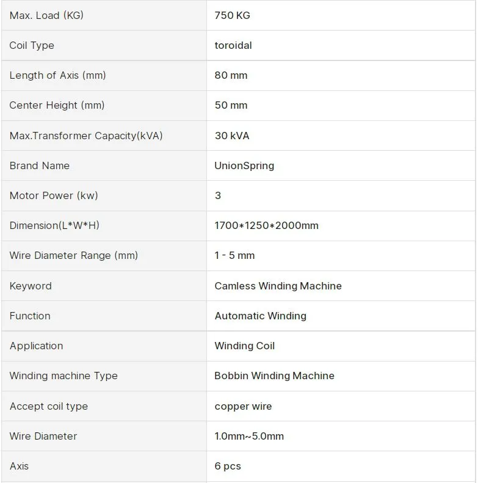Click the toroidal value cell

pos(341,45)
